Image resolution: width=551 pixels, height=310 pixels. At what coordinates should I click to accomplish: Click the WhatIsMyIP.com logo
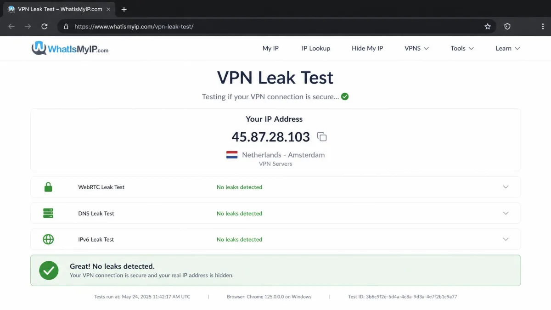(70, 48)
